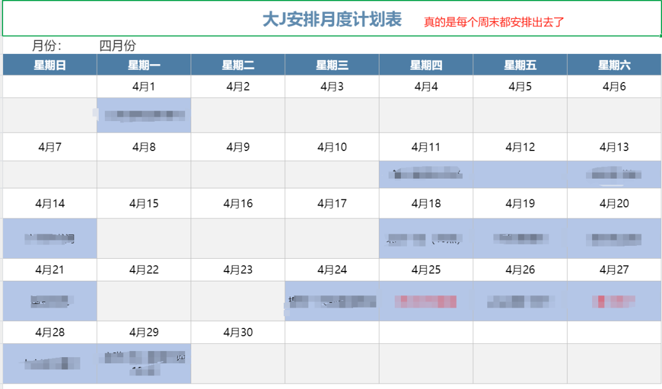Click the 4月6 date cell
Screen dimensions: 662x389
pyautogui.click(x=614, y=87)
